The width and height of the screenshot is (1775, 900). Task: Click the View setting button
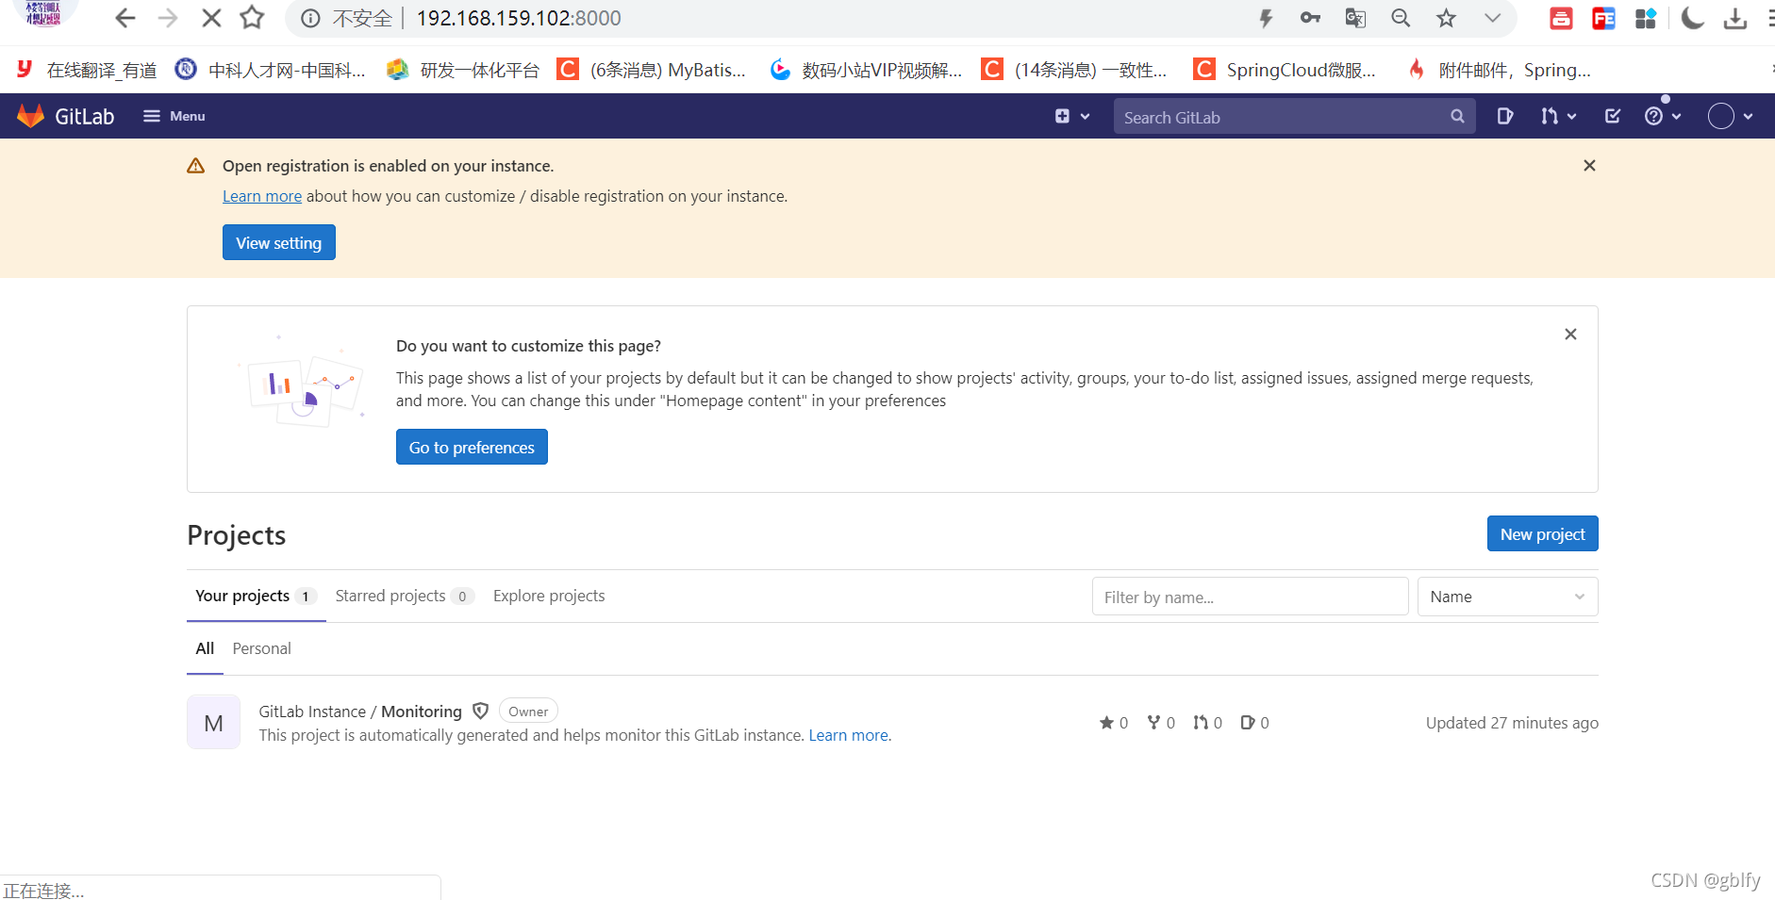tap(278, 242)
